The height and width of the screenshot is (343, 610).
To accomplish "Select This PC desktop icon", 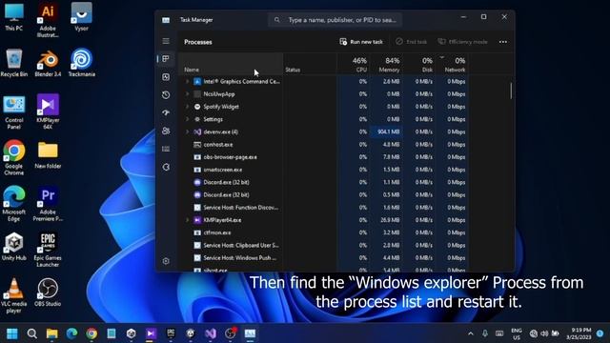I will 14,17.
